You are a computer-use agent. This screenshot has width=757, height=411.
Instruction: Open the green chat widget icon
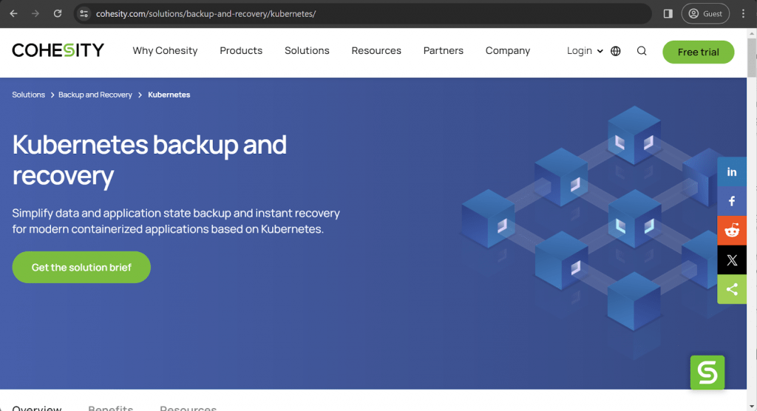[x=707, y=373]
